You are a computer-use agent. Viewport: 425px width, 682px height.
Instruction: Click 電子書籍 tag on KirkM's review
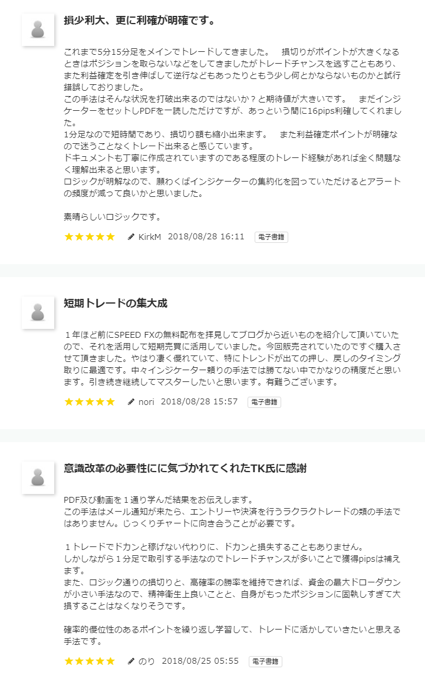pos(271,237)
